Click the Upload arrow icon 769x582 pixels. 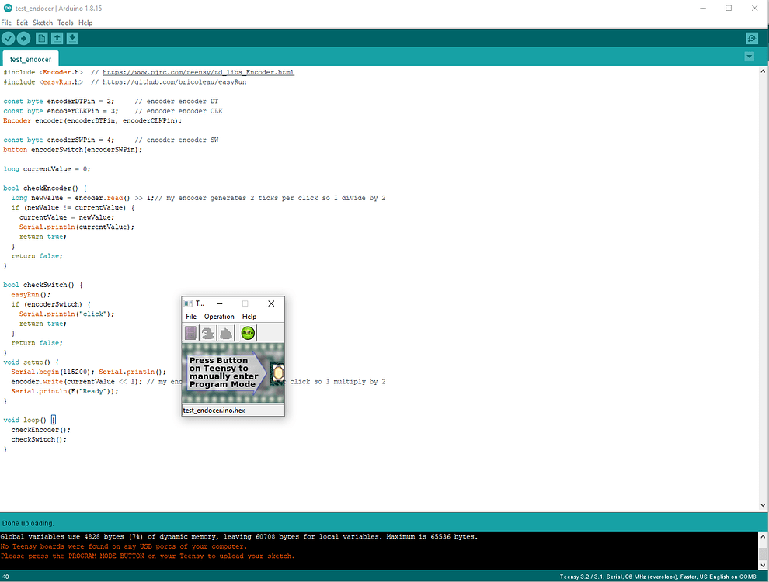(x=23, y=38)
